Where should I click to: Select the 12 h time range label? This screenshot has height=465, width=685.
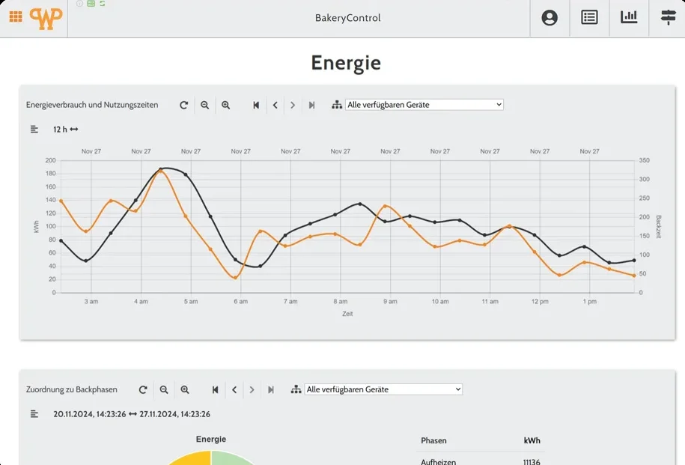[x=66, y=130]
